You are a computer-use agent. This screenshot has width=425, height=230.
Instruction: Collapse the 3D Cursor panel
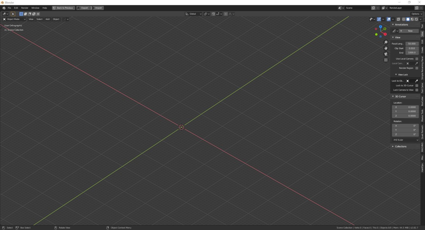click(400, 96)
